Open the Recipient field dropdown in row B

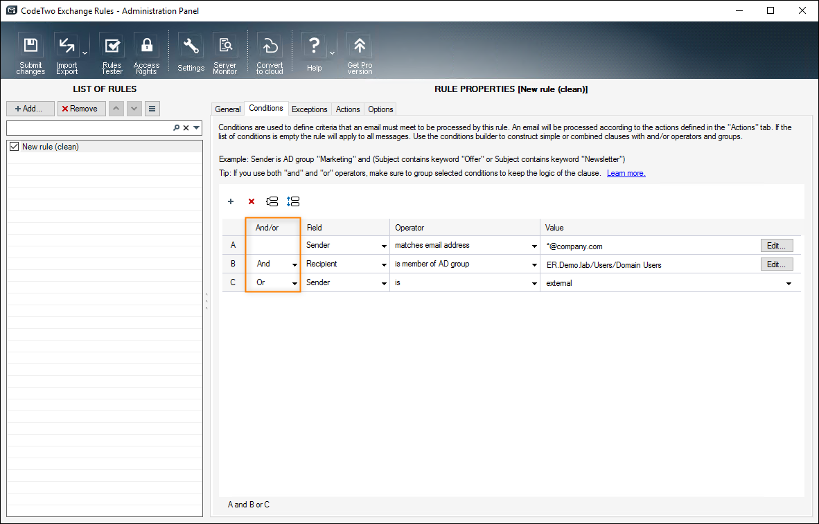pos(384,264)
